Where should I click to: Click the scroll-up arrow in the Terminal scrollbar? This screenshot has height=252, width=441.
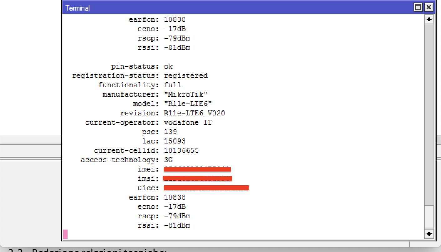pos(429,20)
